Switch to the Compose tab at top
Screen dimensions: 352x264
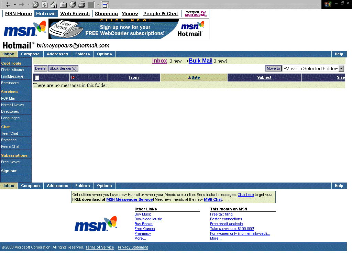30,54
